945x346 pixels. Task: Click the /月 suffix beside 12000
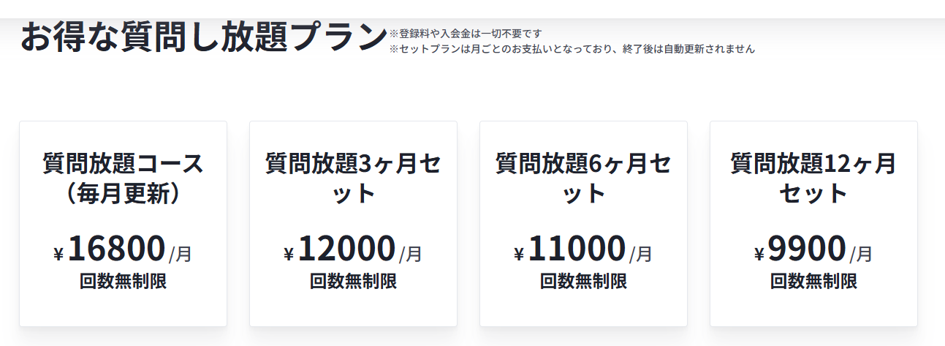pos(411,255)
